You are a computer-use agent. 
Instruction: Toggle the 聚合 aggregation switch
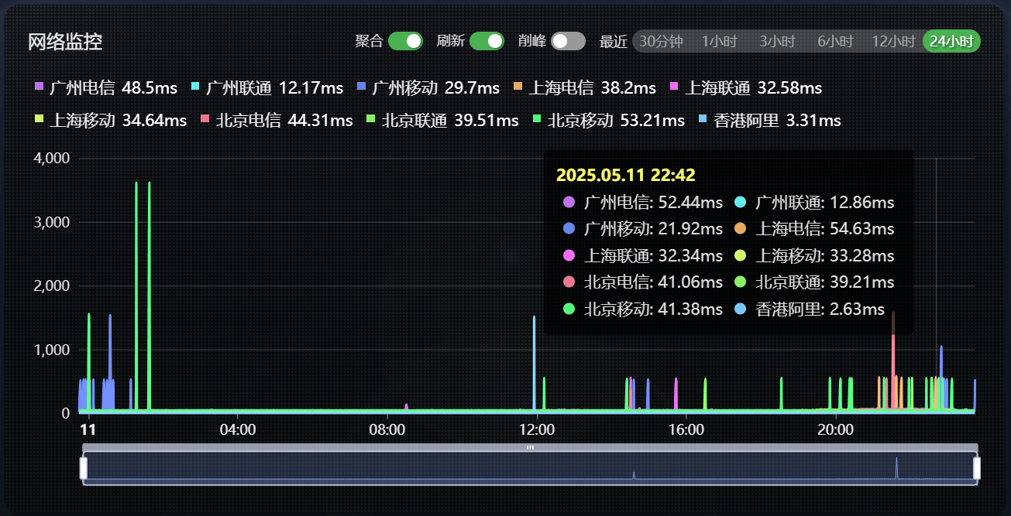[x=405, y=41]
